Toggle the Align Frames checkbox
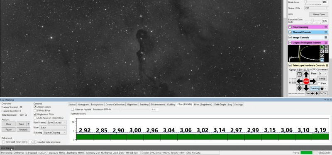 (x=35, y=107)
